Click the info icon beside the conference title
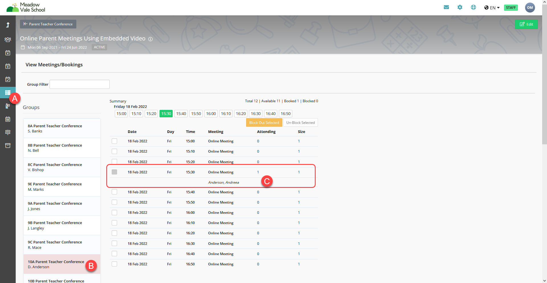 [x=150, y=39]
